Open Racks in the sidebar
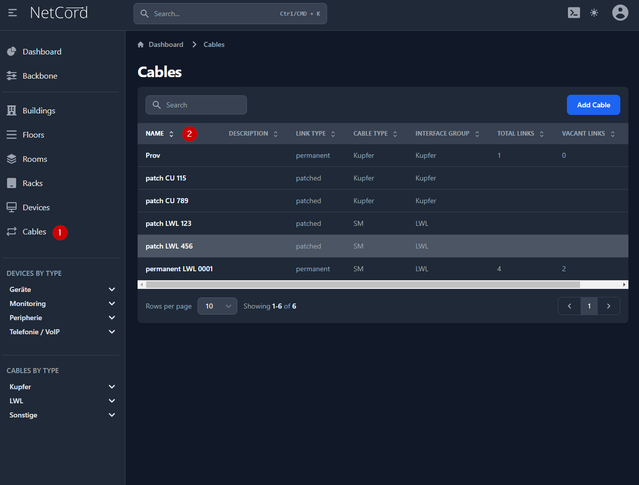 (x=33, y=184)
